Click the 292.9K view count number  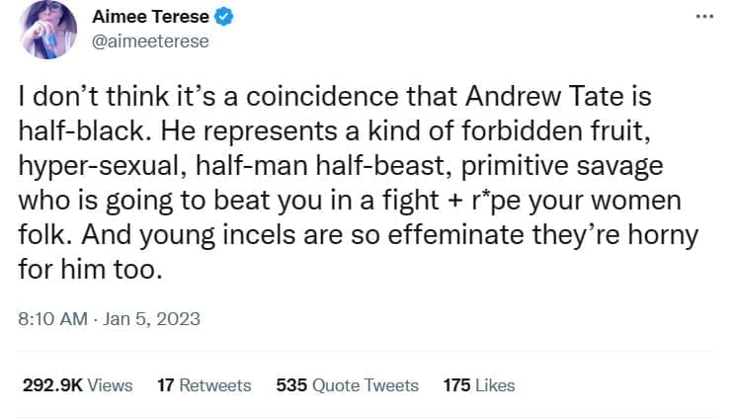[x=52, y=385]
